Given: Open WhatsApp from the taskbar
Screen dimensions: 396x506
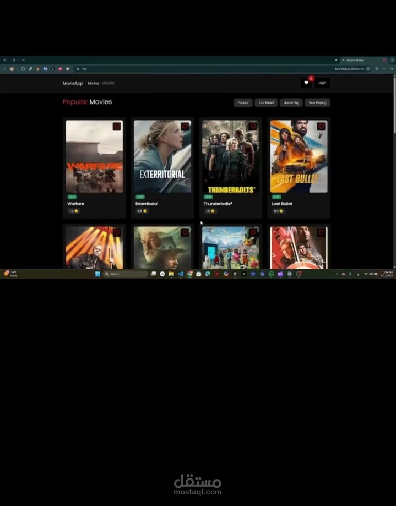Looking at the screenshot, I should (272, 274).
